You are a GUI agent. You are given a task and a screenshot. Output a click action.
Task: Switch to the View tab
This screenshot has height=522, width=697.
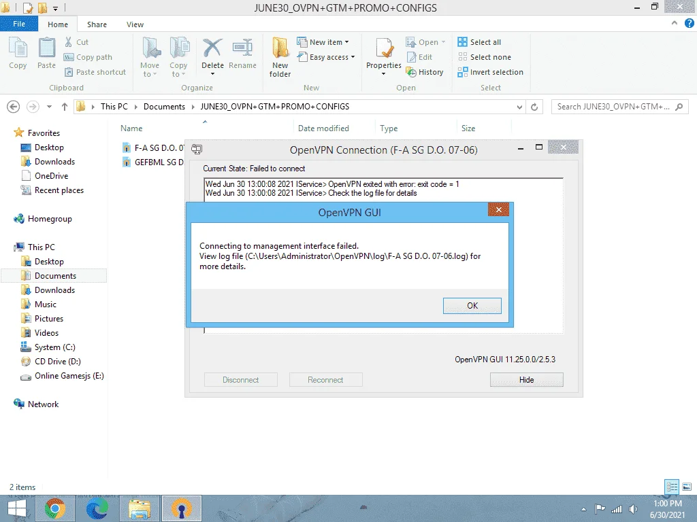[x=135, y=24]
